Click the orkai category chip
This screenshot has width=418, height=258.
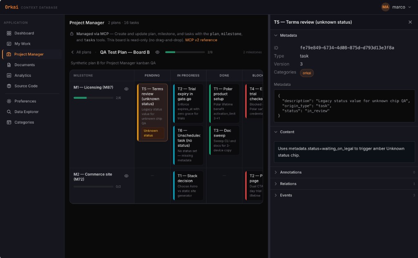pos(307,73)
